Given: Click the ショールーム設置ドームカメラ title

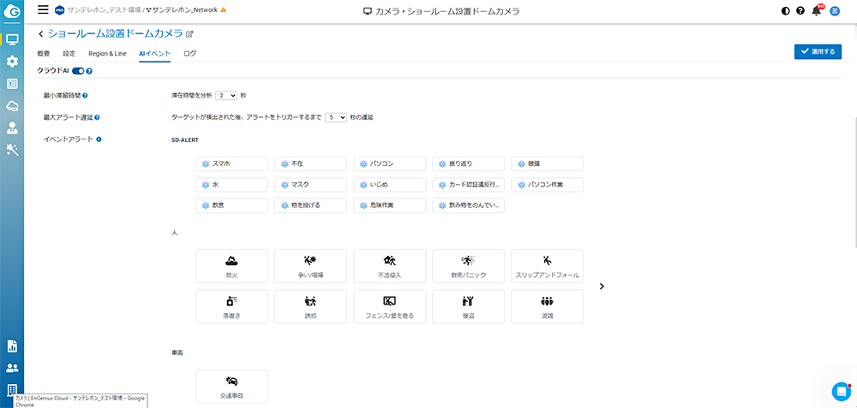Looking at the screenshot, I should point(116,34).
